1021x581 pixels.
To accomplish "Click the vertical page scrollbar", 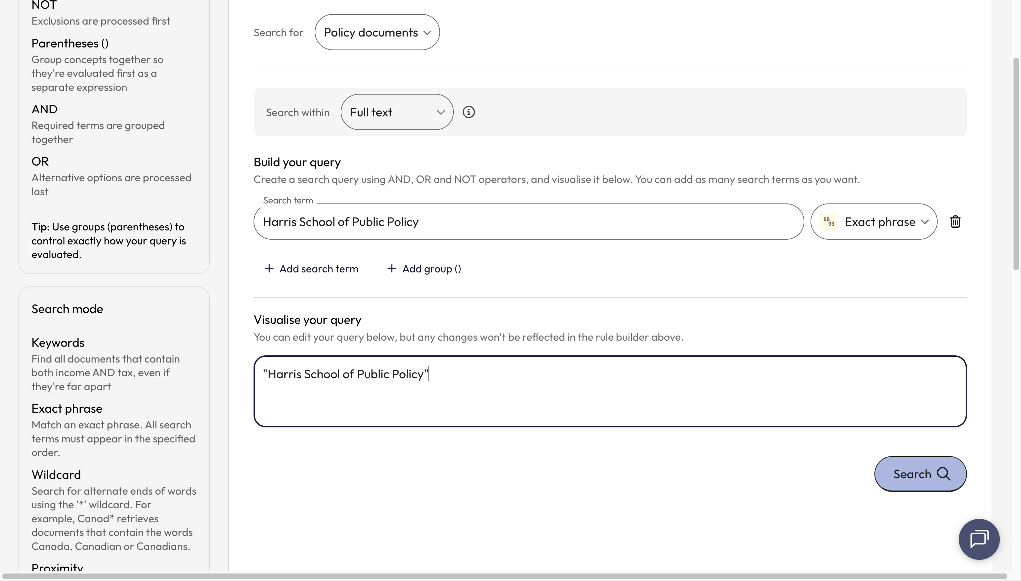I will 1016,164.
